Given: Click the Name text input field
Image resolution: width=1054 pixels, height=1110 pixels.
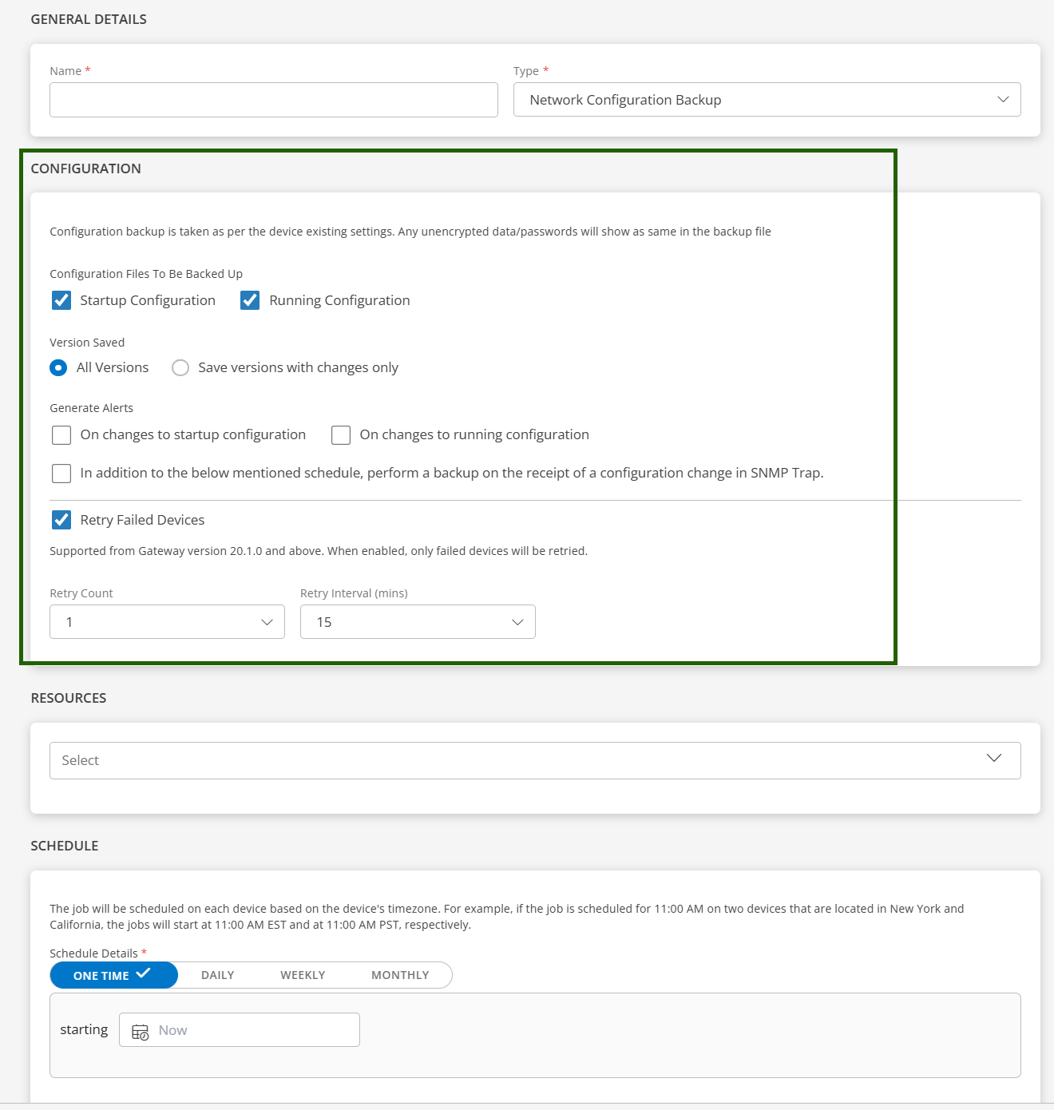Looking at the screenshot, I should tap(273, 100).
